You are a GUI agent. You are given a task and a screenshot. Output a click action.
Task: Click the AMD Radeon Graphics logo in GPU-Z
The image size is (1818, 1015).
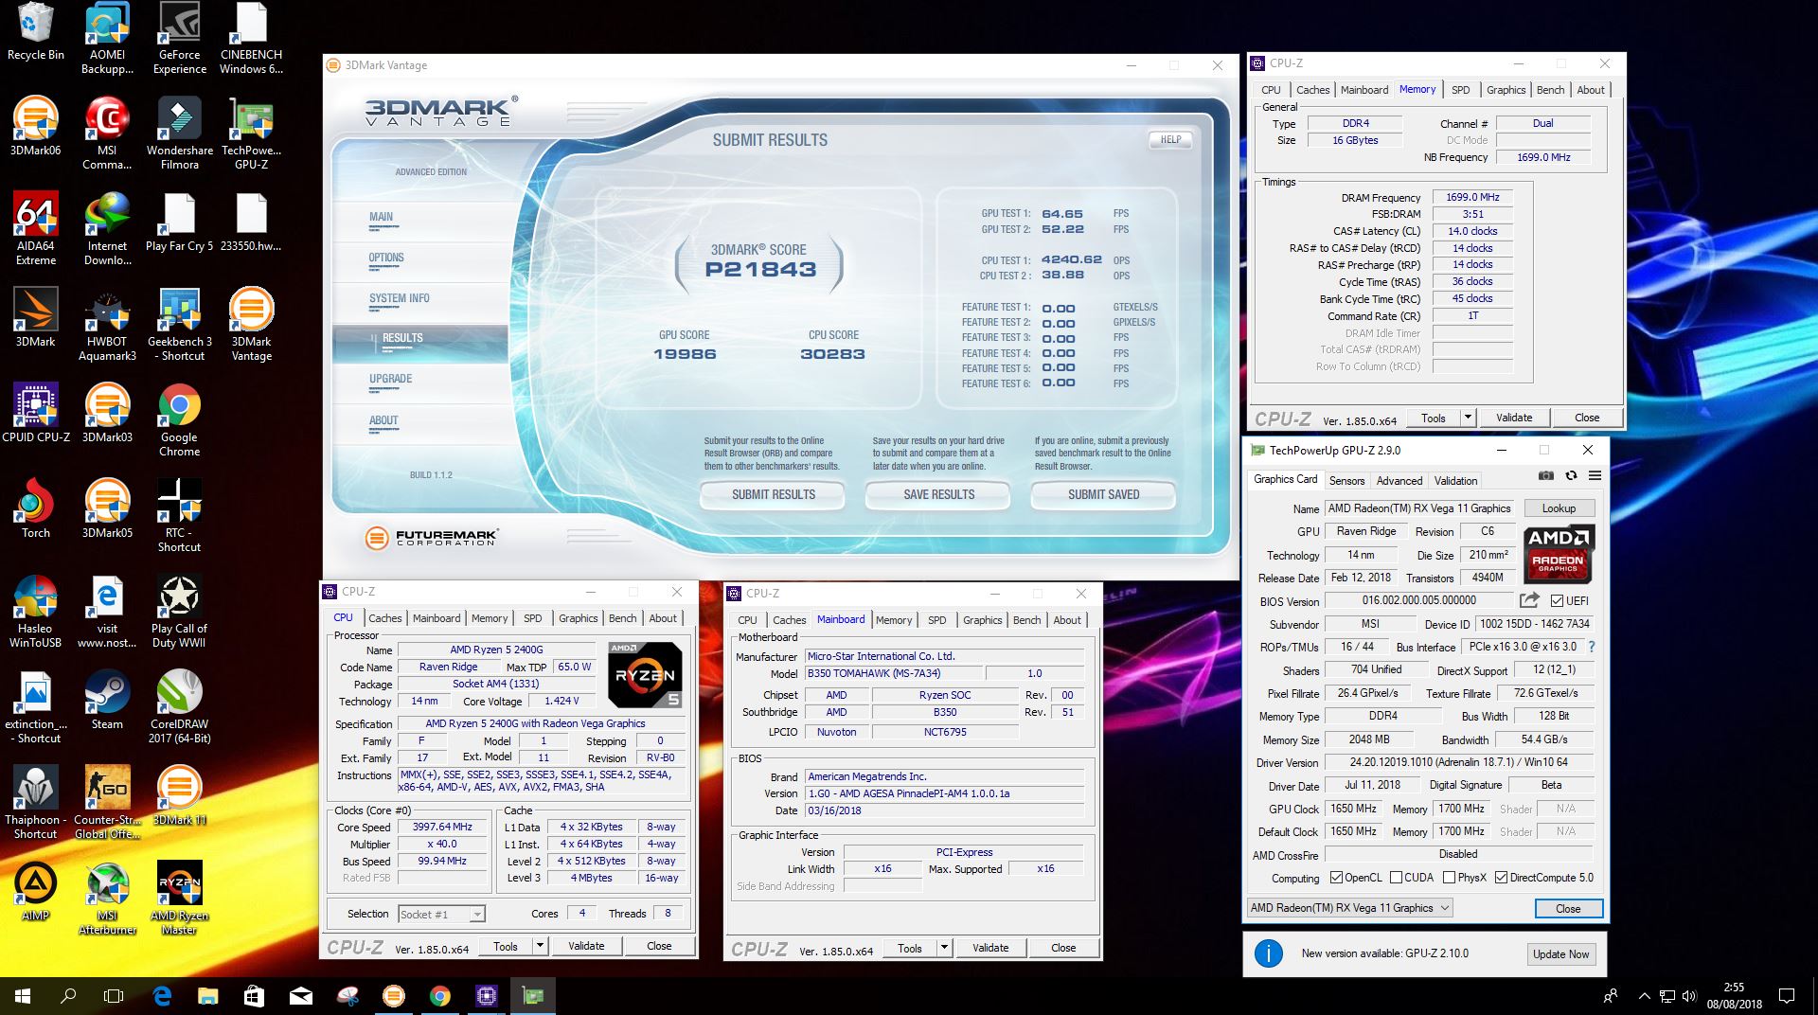pos(1559,554)
